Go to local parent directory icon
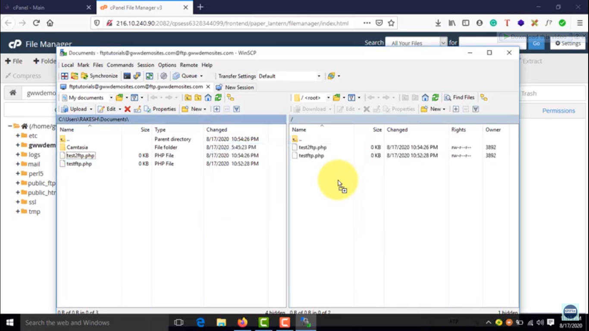Screen dimensions: 589x331 188,98
